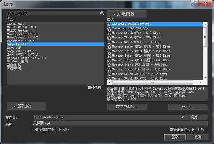214x144 pixels.
Task: Expand the 渲染选项 render options section
Action: pos(26,106)
